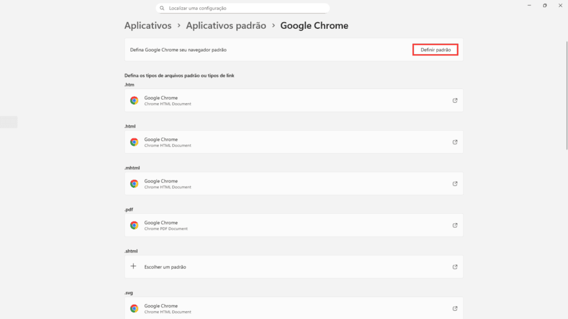Click the search magnifier icon
The image size is (568, 319).
pos(162,8)
